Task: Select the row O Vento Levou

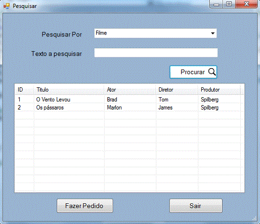Action: 128,100
